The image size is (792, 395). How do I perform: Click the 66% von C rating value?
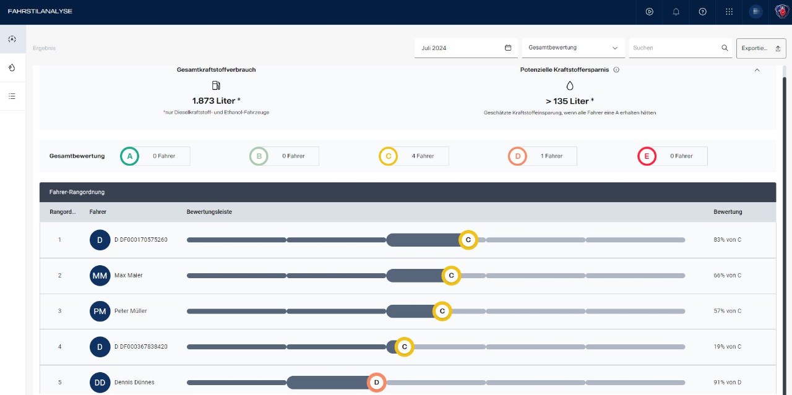pyautogui.click(x=727, y=275)
